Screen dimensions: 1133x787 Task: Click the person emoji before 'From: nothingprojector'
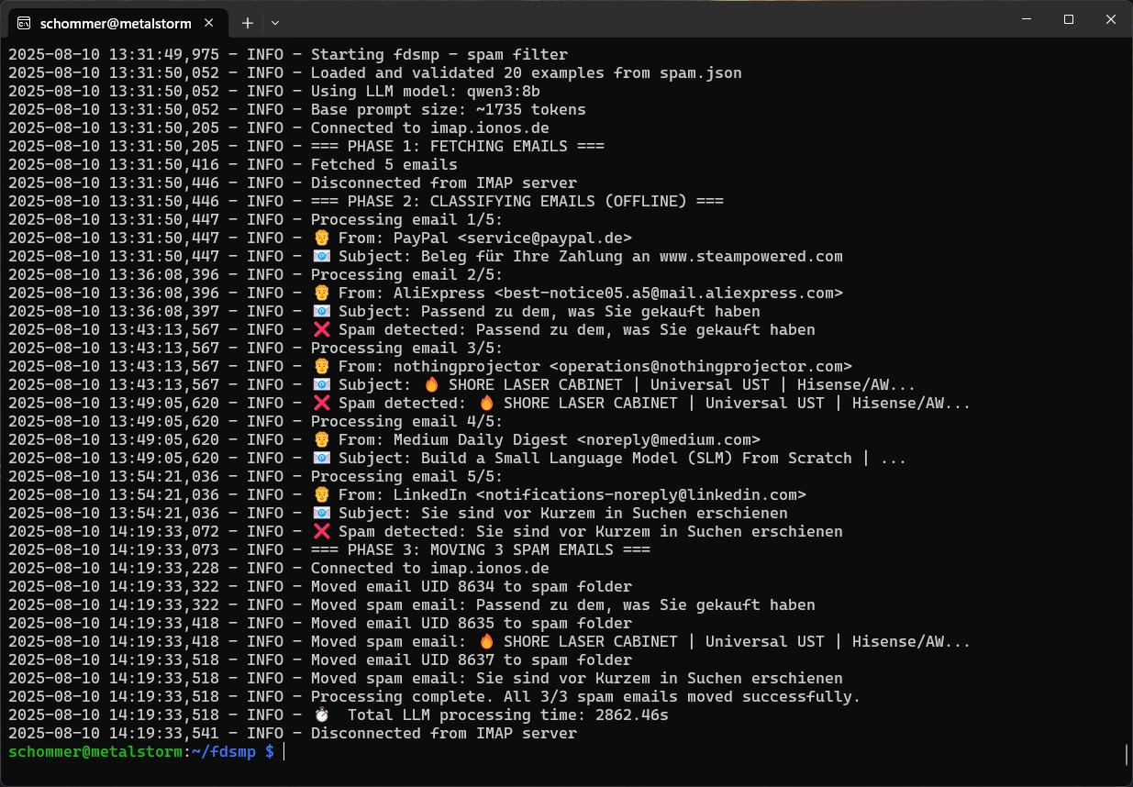320,366
